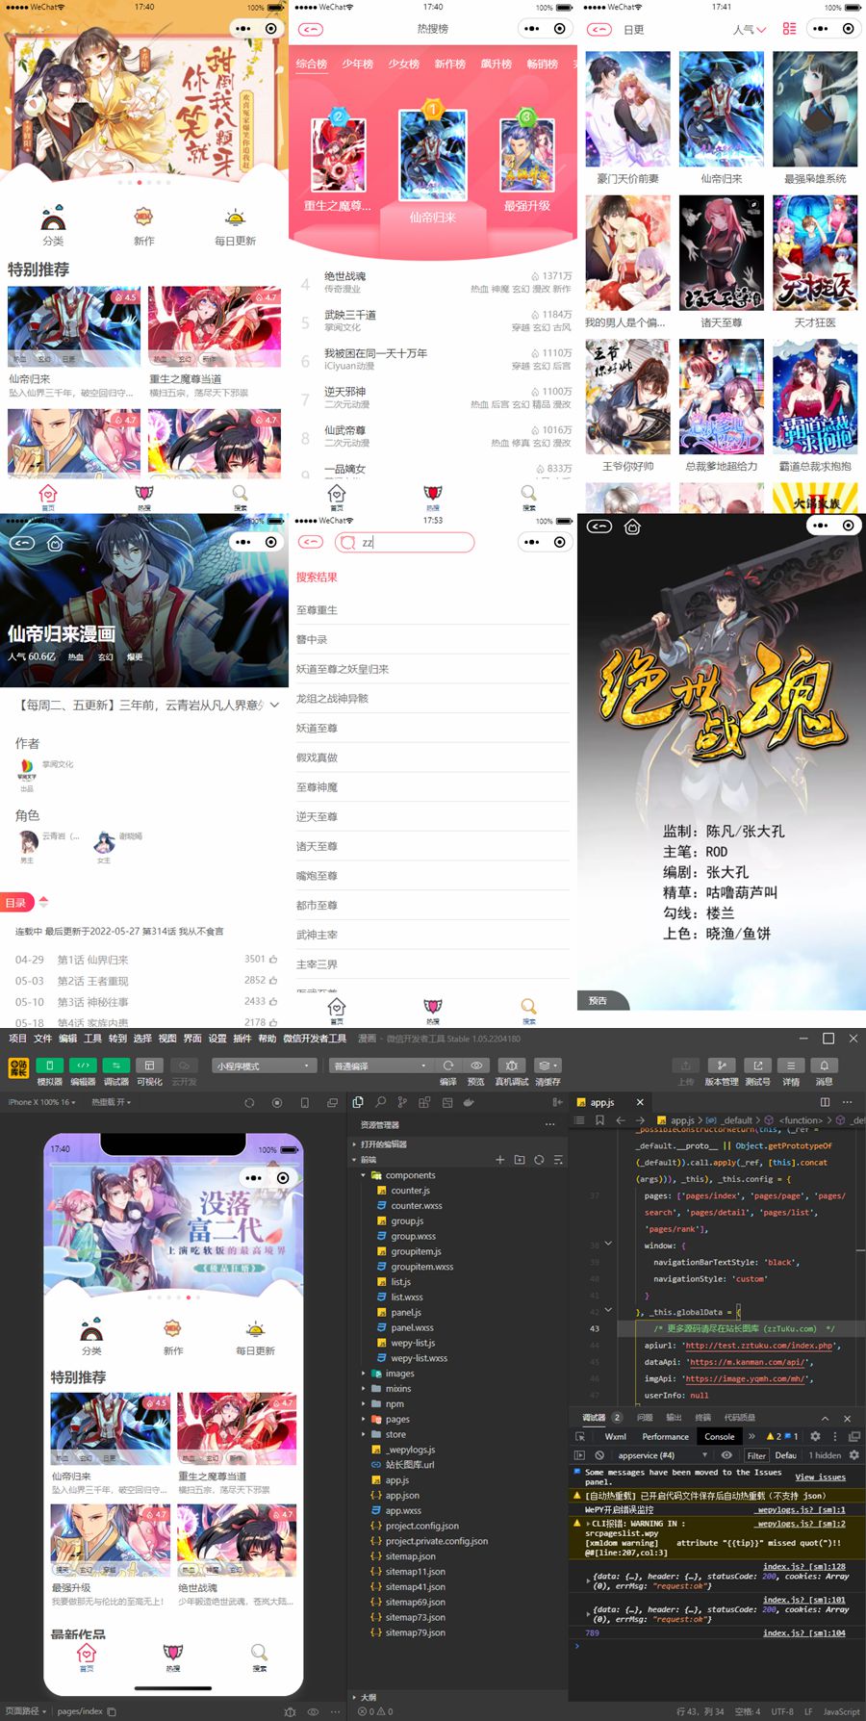Open the search icon in the editor sidebar
Screen dimensions: 866x1721
pos(380,1102)
